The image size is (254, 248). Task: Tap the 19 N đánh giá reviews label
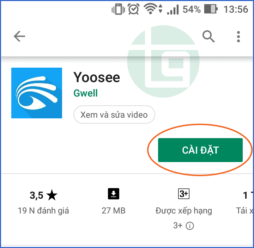[43, 211]
